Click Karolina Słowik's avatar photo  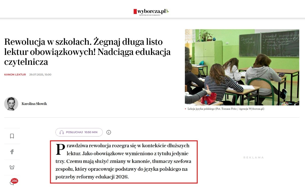click(x=11, y=104)
